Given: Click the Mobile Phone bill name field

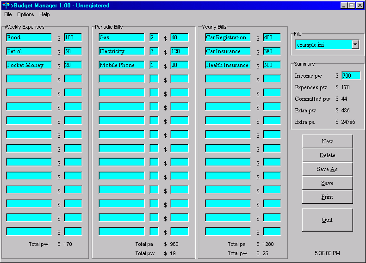Looking at the screenshot, I should tap(122, 65).
